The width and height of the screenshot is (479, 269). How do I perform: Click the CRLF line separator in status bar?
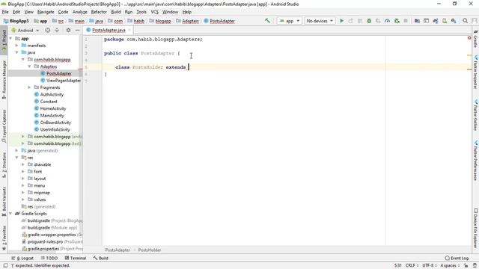point(412,265)
